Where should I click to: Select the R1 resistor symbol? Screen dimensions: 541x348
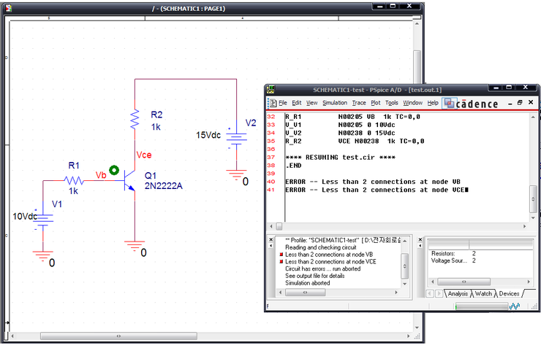pos(73,179)
